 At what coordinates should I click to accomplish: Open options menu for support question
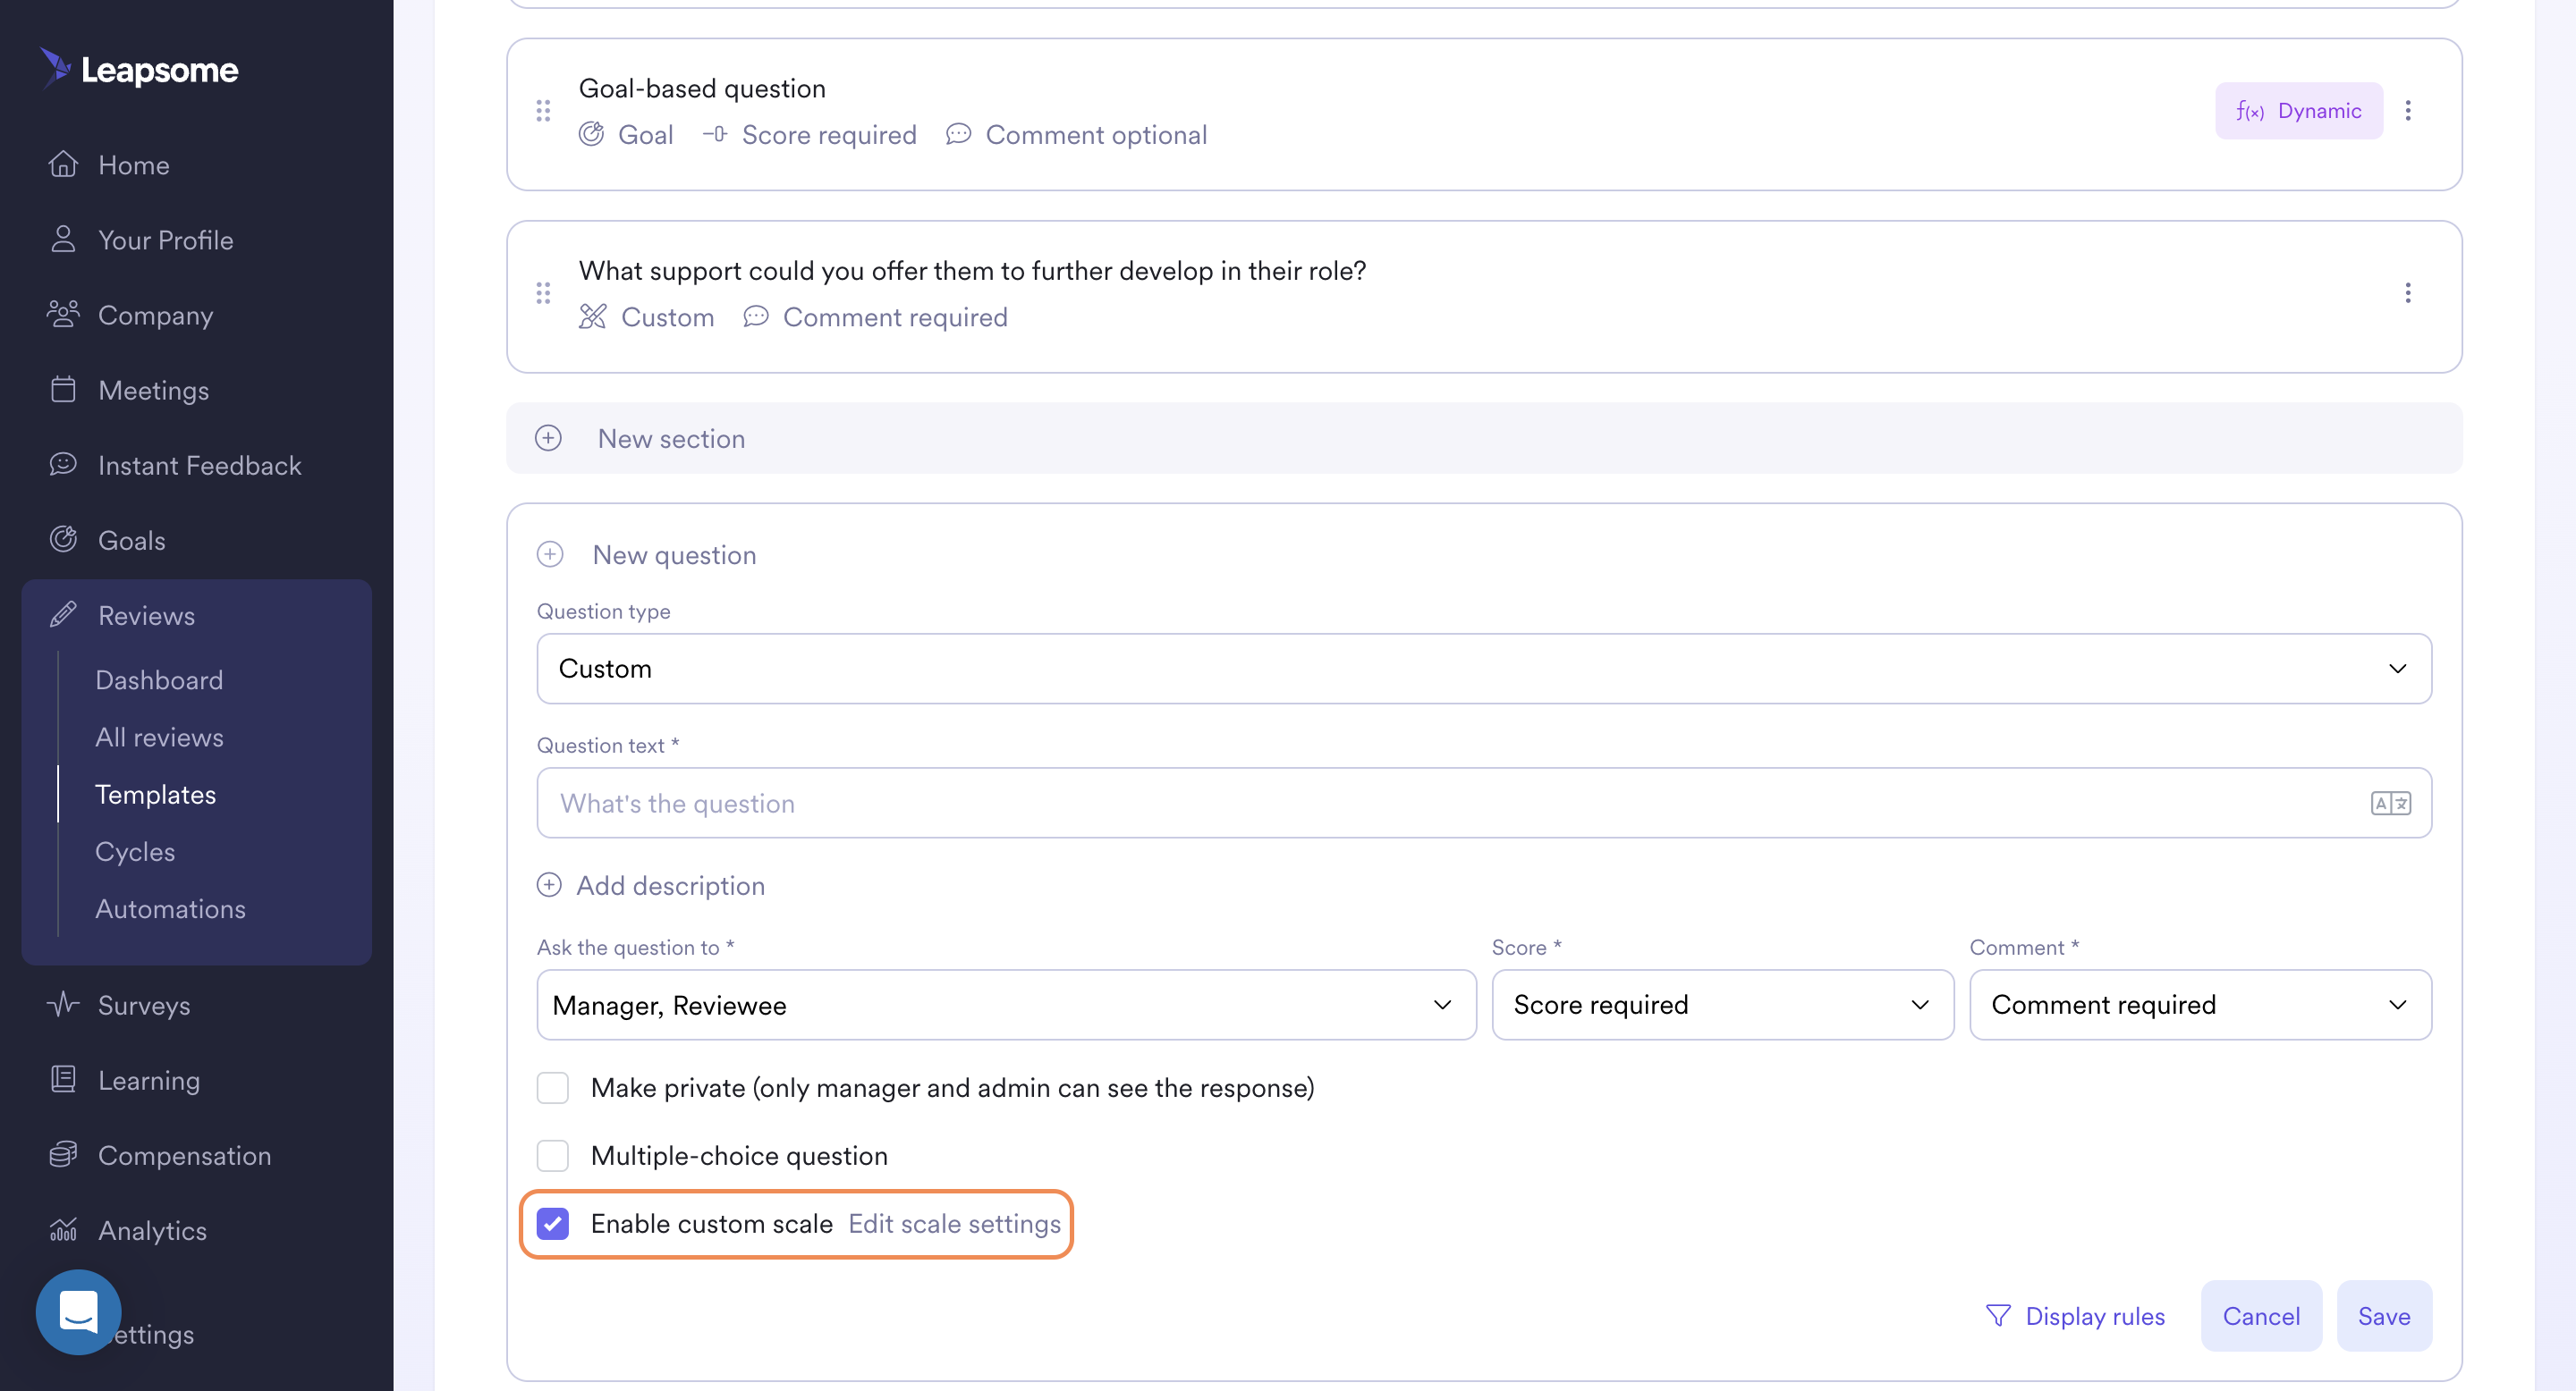[2408, 293]
